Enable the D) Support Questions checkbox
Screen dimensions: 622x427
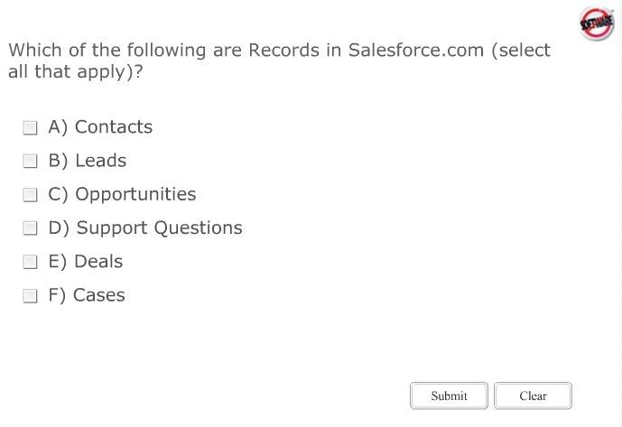31,228
